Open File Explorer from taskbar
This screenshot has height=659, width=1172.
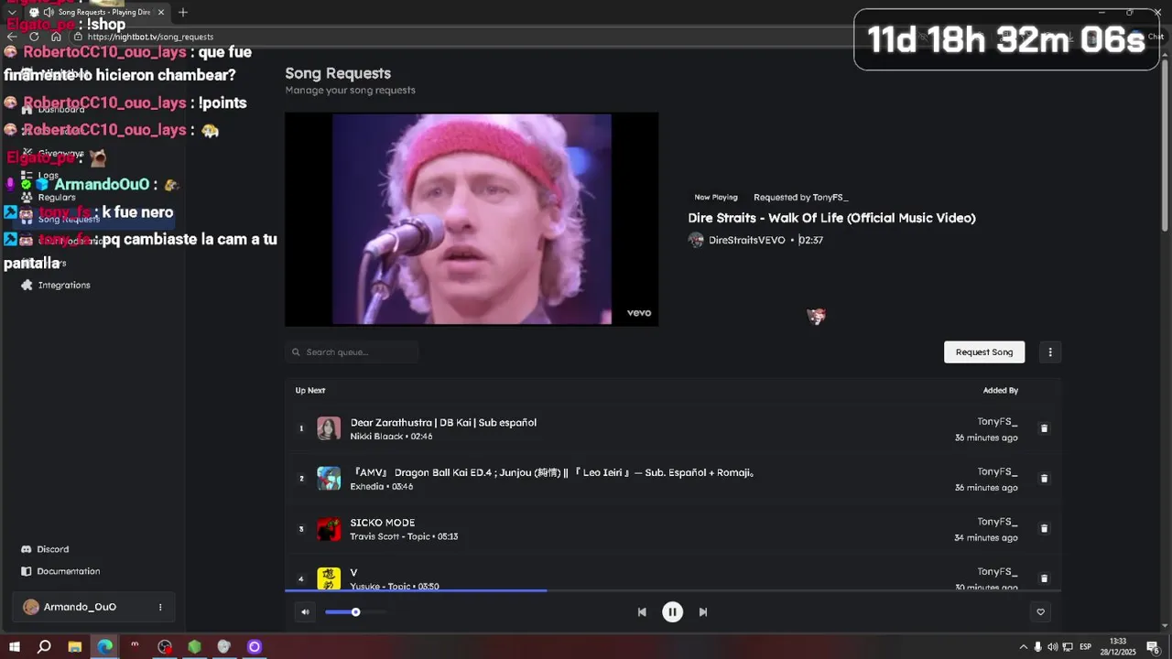tap(75, 647)
